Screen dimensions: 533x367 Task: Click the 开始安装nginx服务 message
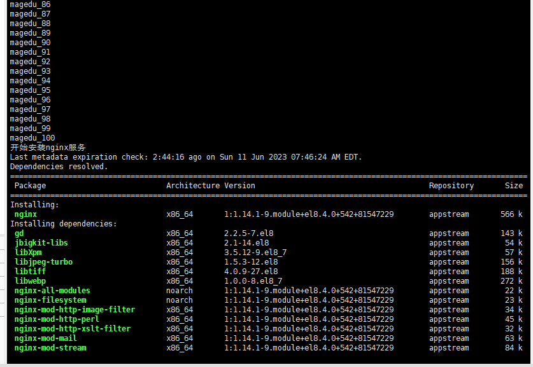[x=48, y=148]
